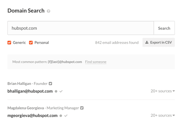This screenshot has width=182, height=124.
Task: Click the Export in CSV button
Action: (159, 42)
